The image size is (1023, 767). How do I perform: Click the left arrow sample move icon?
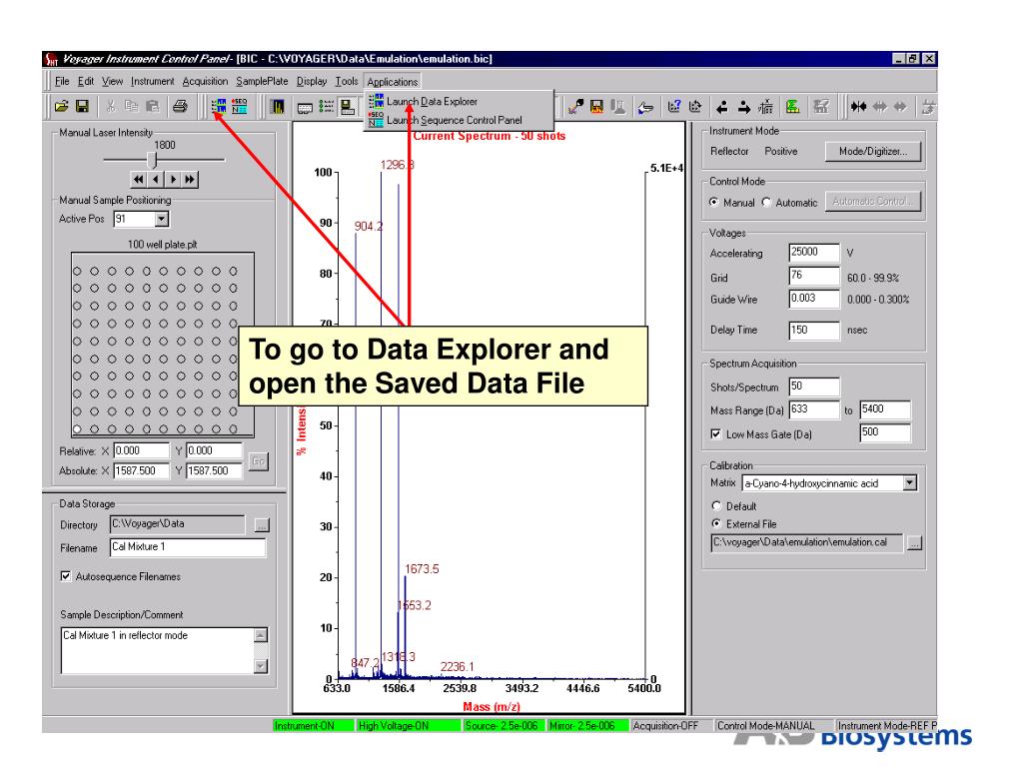(x=722, y=107)
